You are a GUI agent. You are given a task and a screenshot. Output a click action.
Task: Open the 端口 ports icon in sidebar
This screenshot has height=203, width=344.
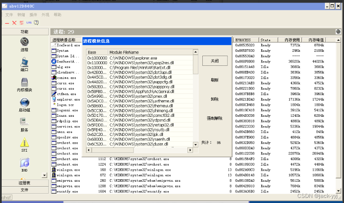(24, 62)
